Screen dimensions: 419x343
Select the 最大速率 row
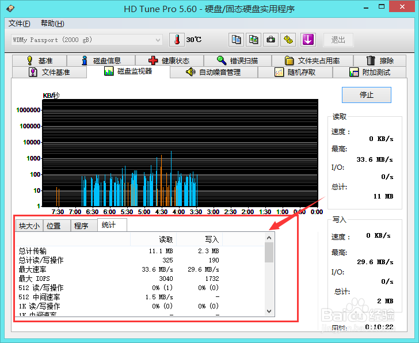[139, 269]
